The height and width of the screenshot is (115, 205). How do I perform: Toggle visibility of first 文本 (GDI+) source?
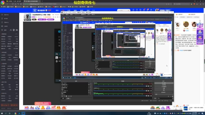(x=89, y=83)
